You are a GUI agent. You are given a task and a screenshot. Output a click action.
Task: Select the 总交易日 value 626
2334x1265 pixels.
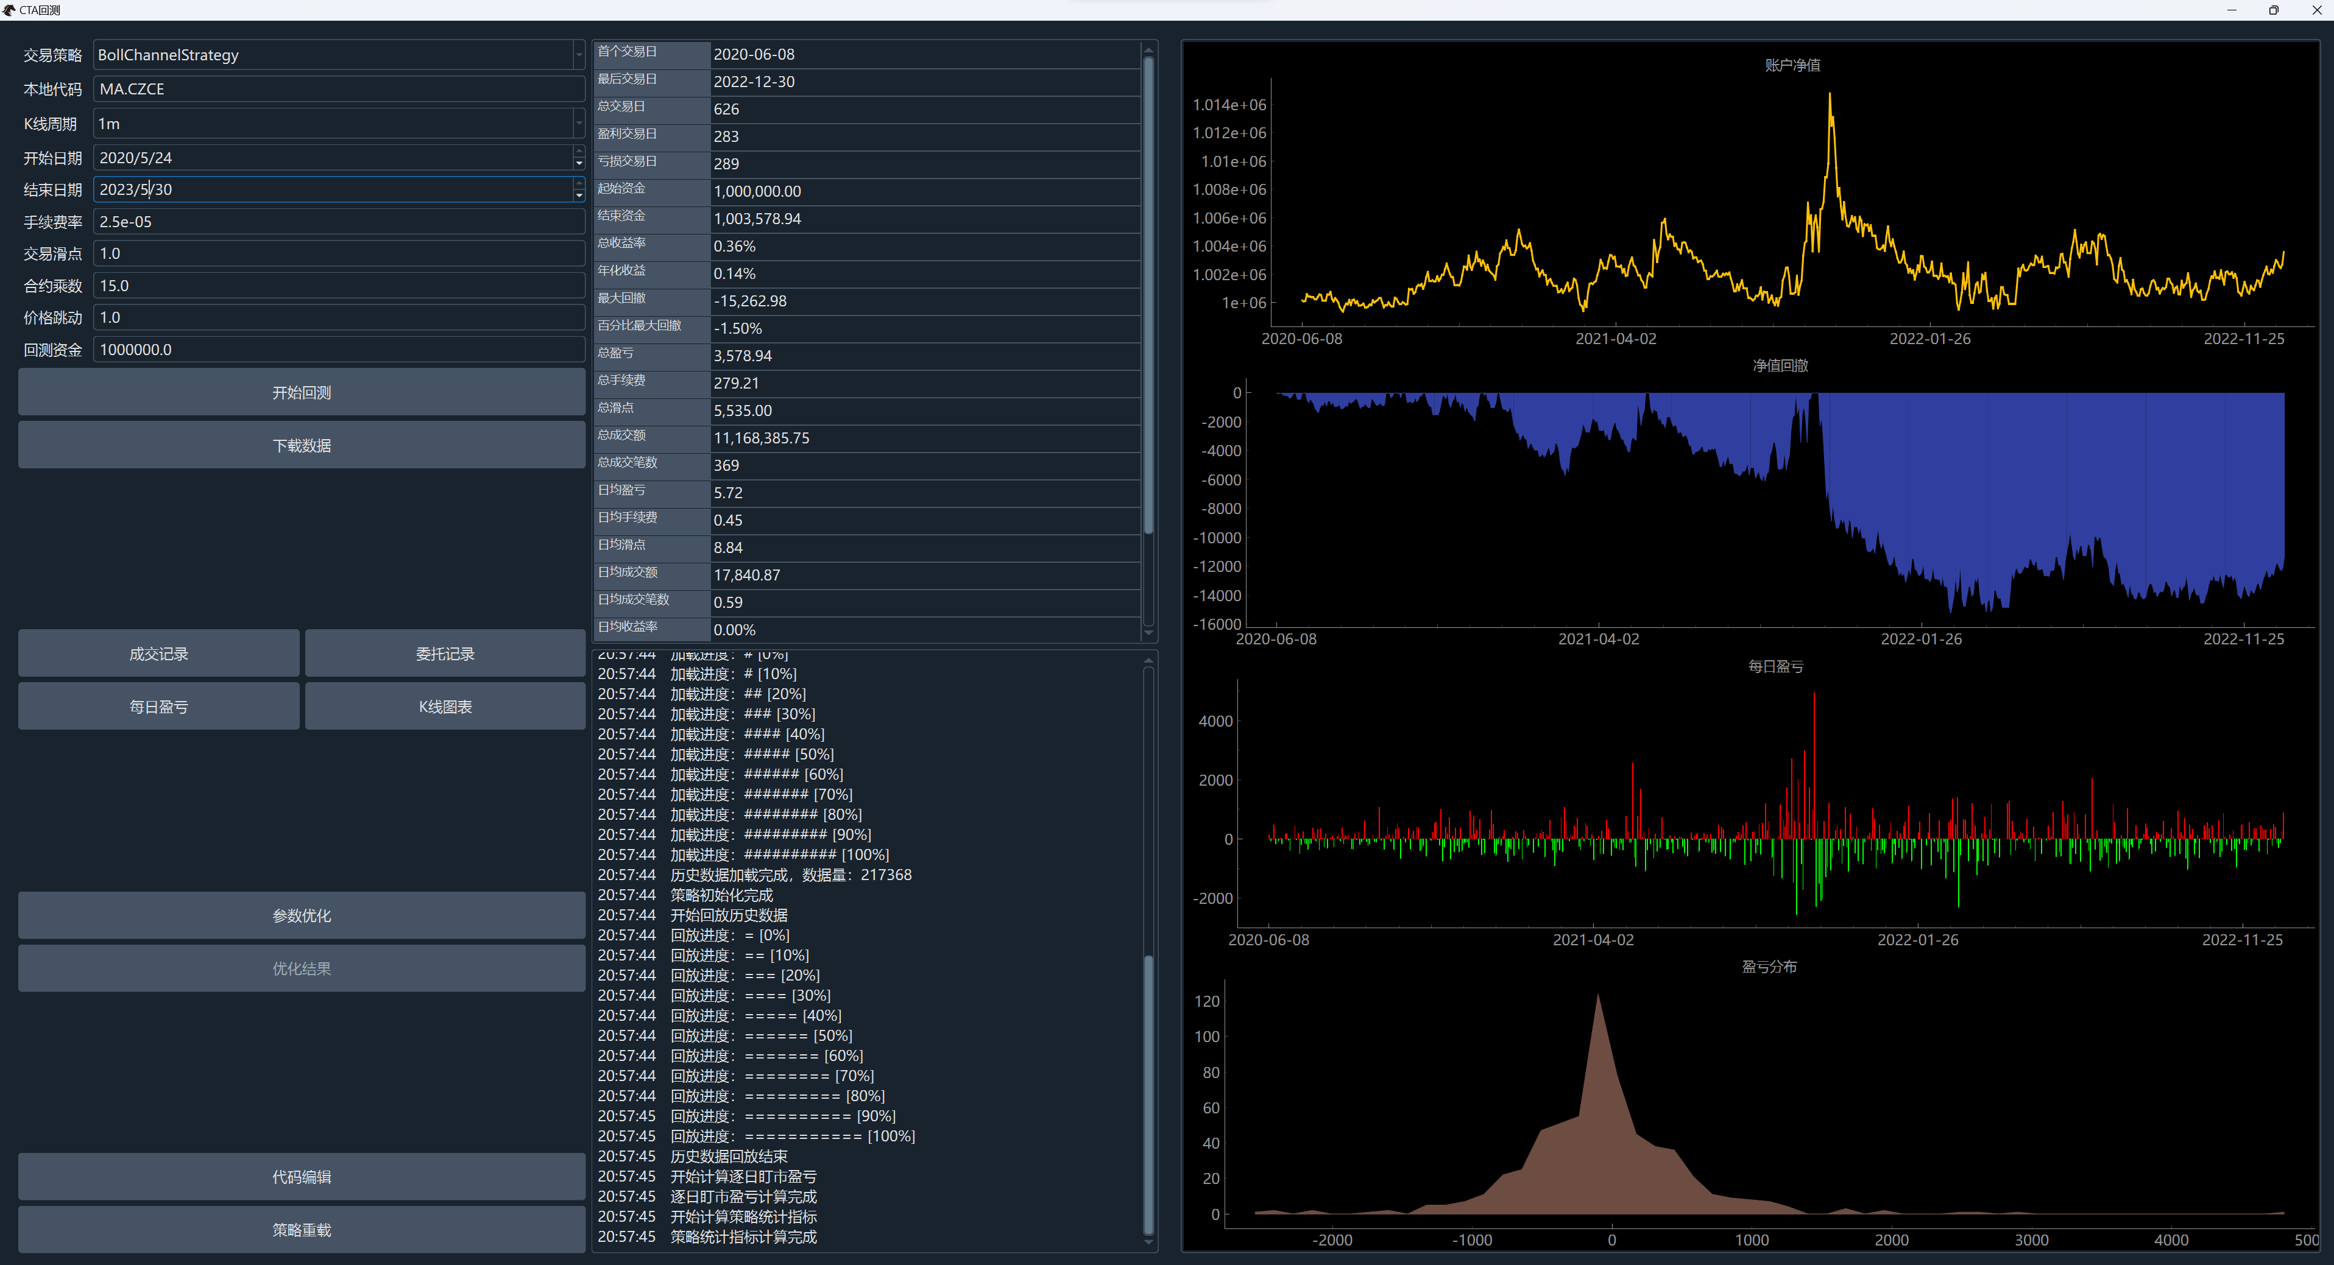(x=726, y=108)
